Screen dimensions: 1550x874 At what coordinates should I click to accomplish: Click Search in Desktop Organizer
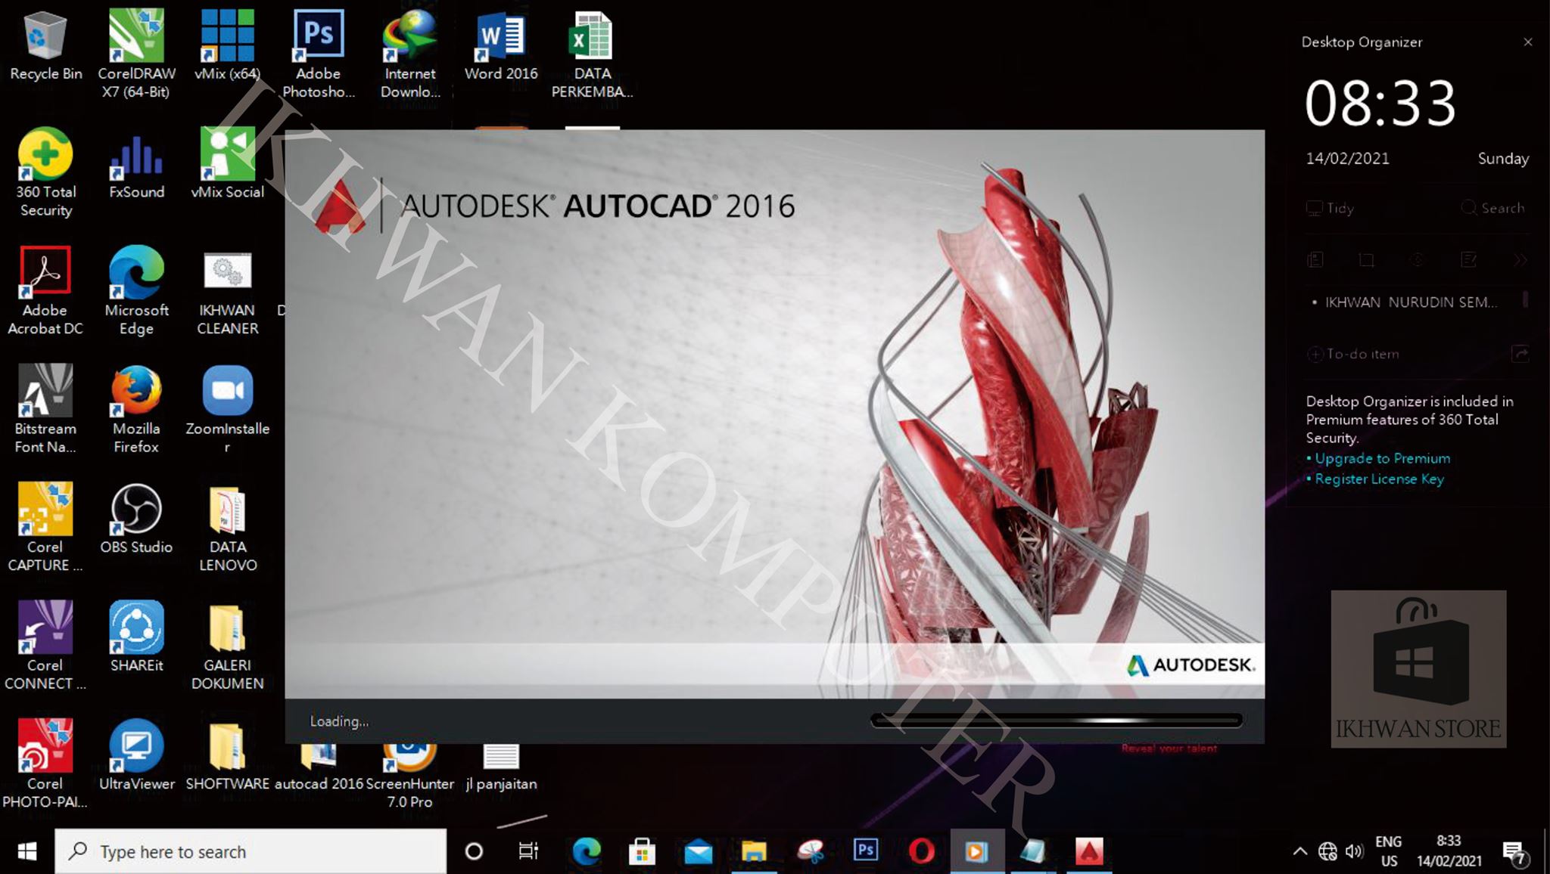point(1492,208)
